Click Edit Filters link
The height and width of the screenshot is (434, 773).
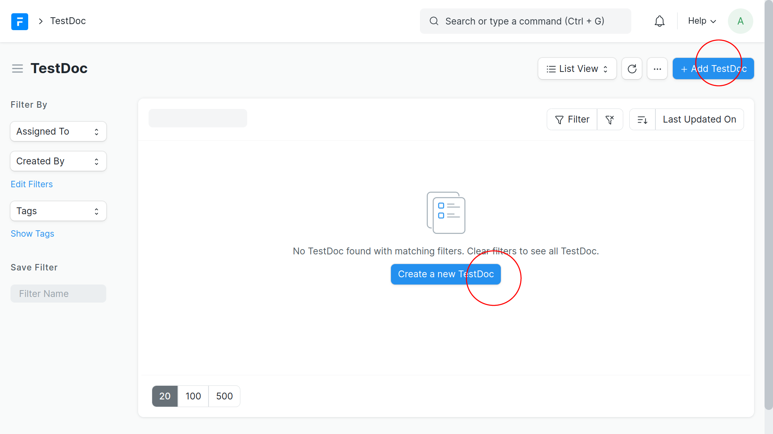pyautogui.click(x=32, y=184)
